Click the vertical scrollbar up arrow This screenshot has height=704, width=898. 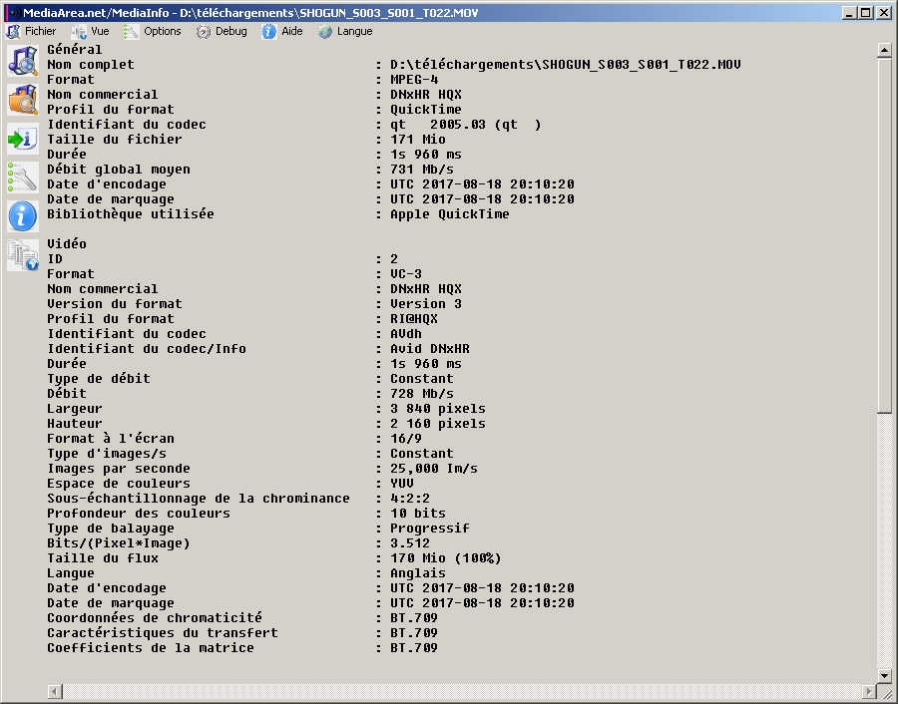click(884, 51)
